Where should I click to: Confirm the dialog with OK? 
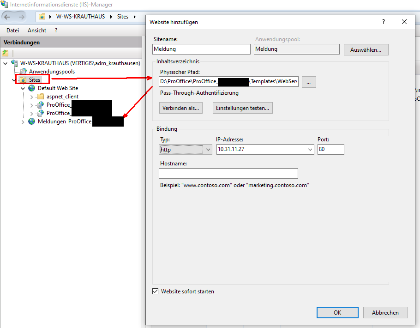coord(337,312)
